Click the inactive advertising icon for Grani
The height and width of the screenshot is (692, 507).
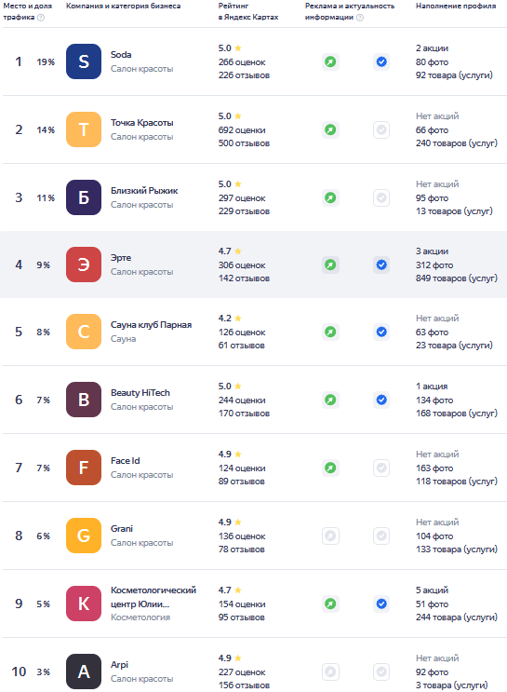(x=330, y=536)
